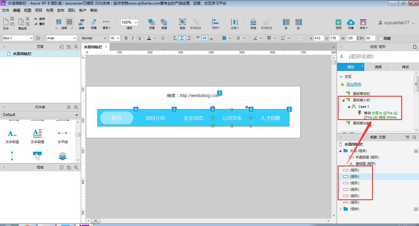
Task: Open the widget library options menu icon
Action: click(x=69, y=107)
